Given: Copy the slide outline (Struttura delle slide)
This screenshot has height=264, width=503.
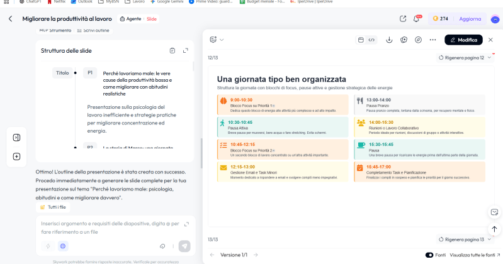Looking at the screenshot, I should 172,50.
